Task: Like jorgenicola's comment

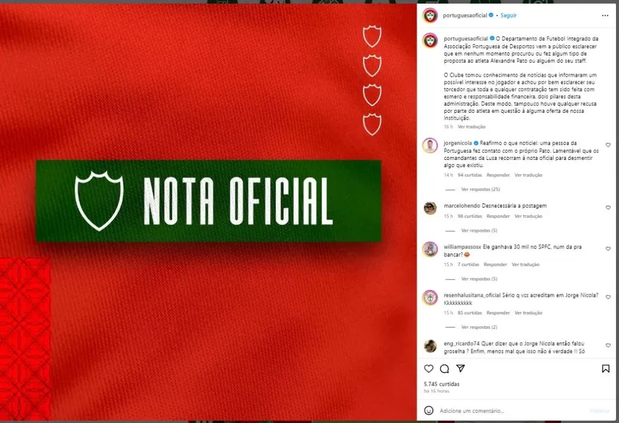Action: pyautogui.click(x=608, y=145)
